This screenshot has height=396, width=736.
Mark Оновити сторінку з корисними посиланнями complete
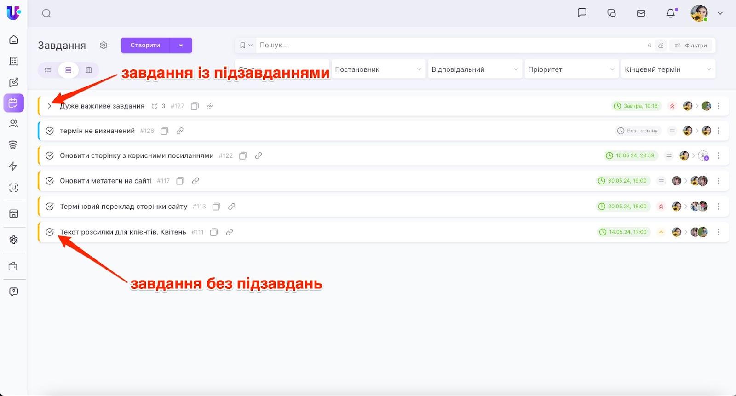pos(50,155)
